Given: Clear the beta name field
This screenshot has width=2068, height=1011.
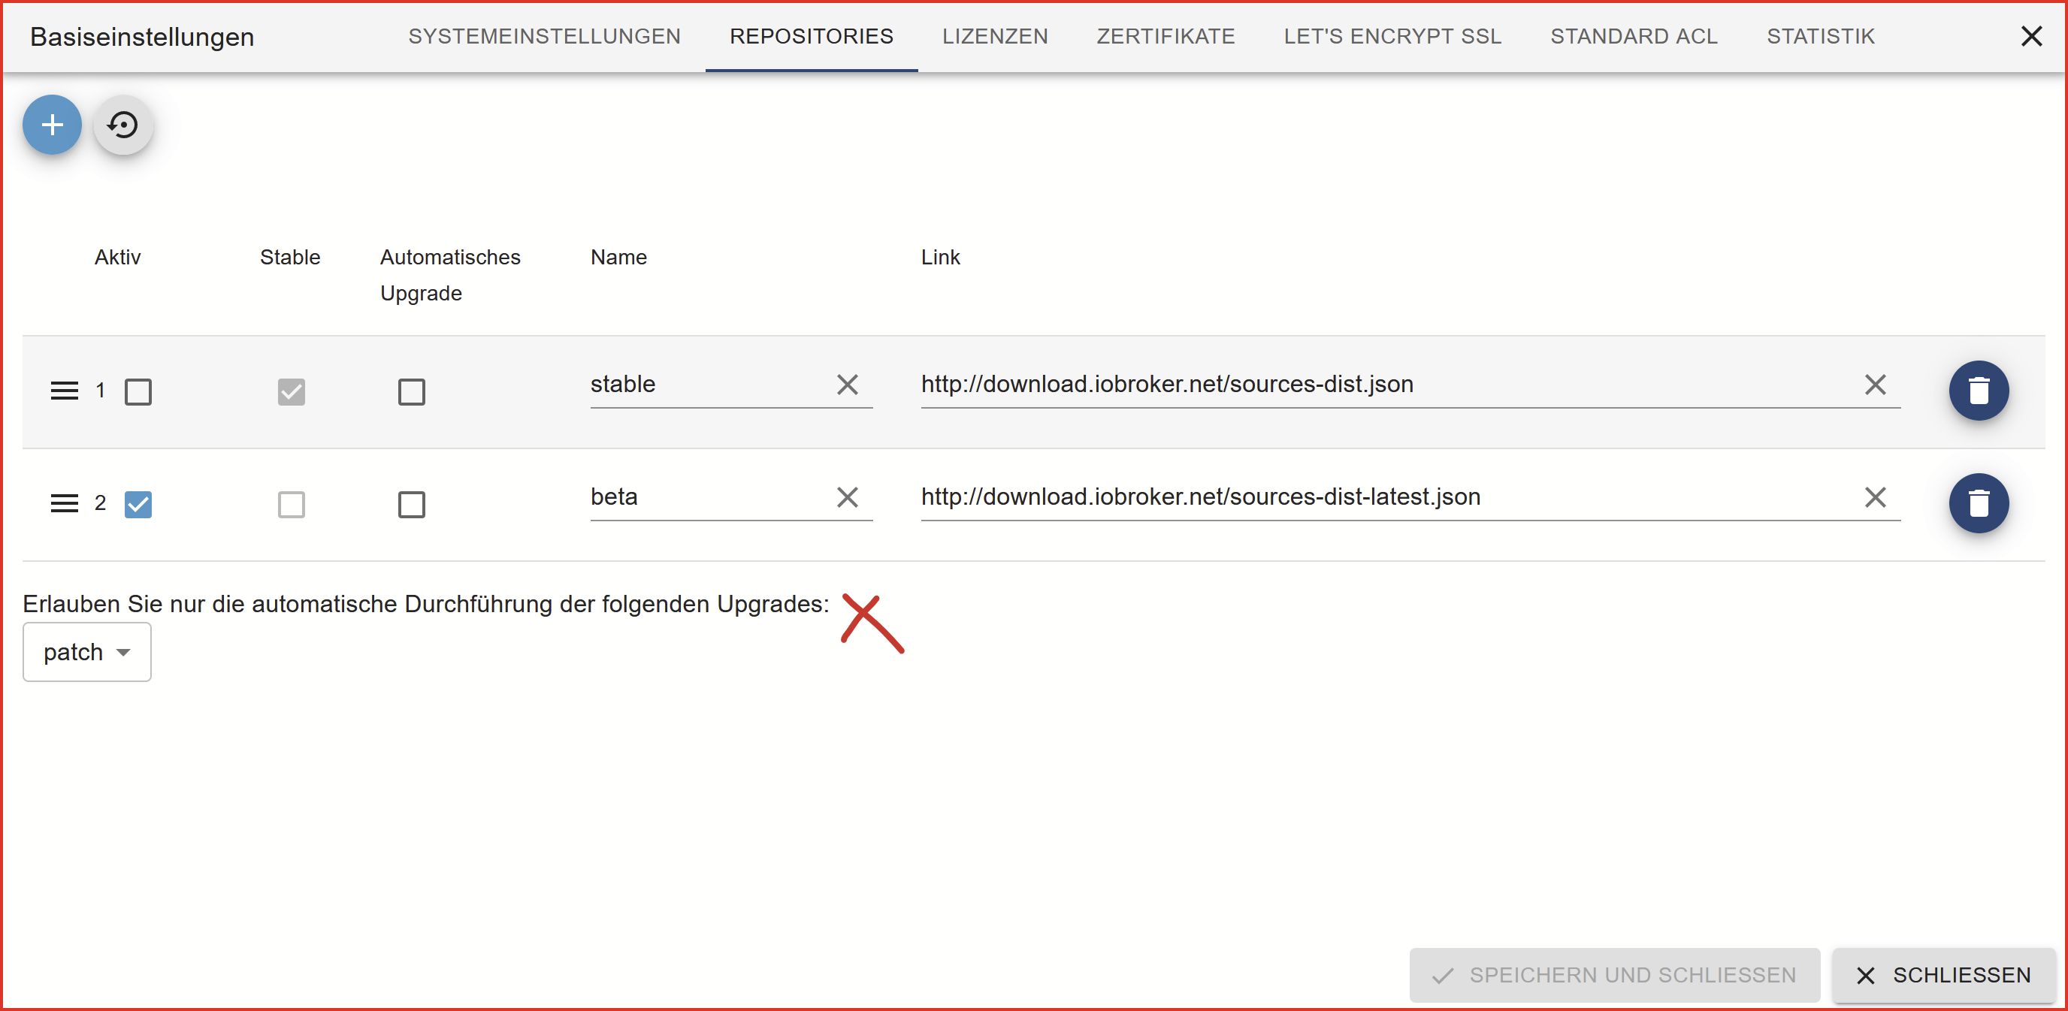Looking at the screenshot, I should tap(847, 496).
